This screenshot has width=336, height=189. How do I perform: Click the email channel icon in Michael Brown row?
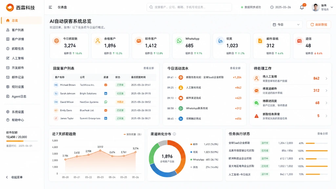(x=106, y=85)
